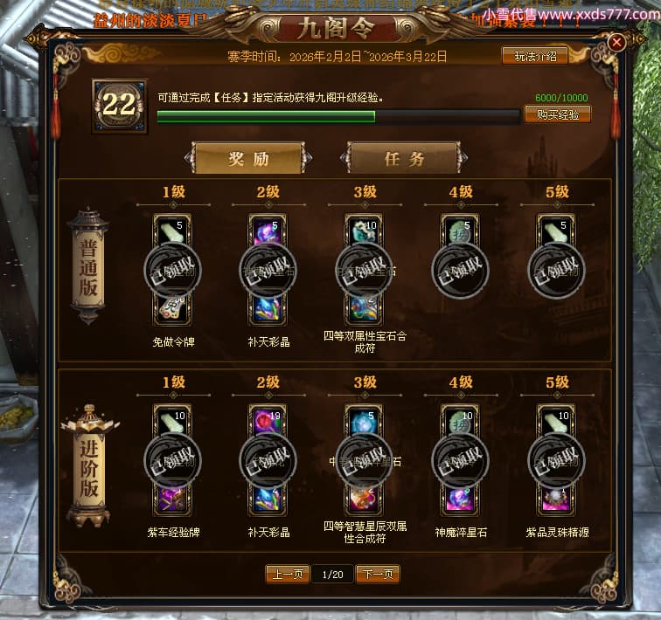The image size is (661, 620).
Task: Click the 已领取 stamp on 普通版 level 4
Action: pos(460,270)
